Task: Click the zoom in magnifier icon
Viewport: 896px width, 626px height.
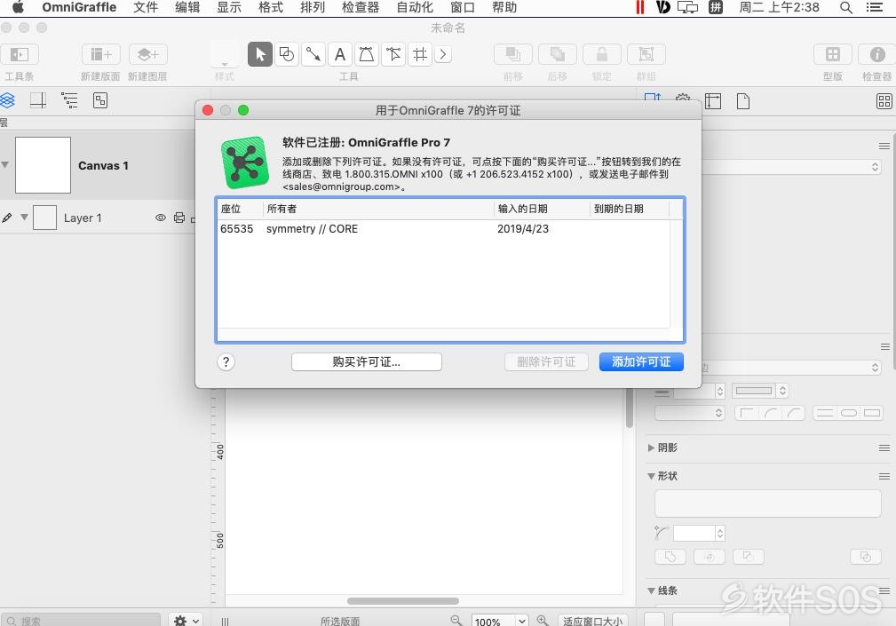Action: 543,621
